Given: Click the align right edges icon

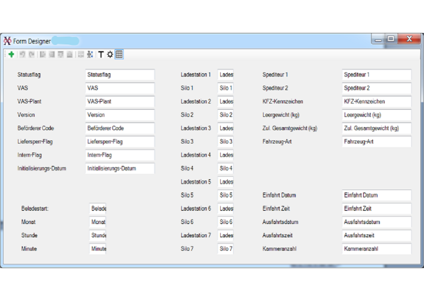Looking at the screenshot, I should [x=52, y=55].
